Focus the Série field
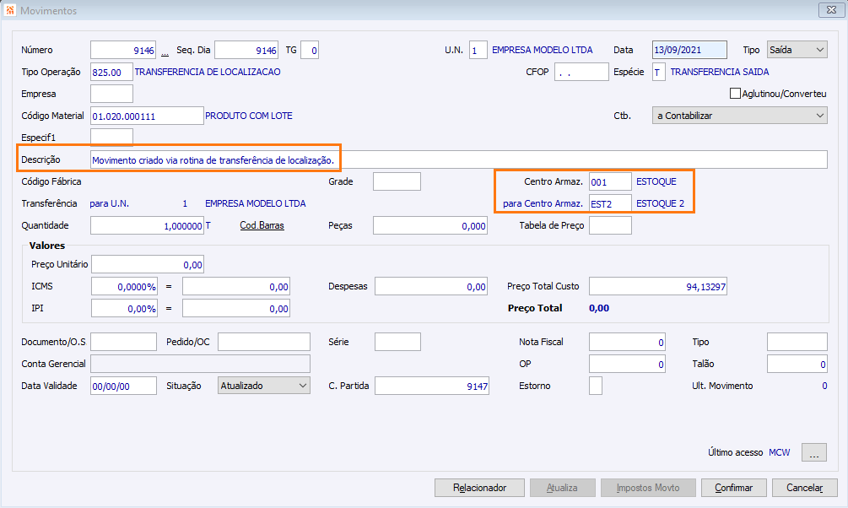Screen dimensions: 848x508 397,342
